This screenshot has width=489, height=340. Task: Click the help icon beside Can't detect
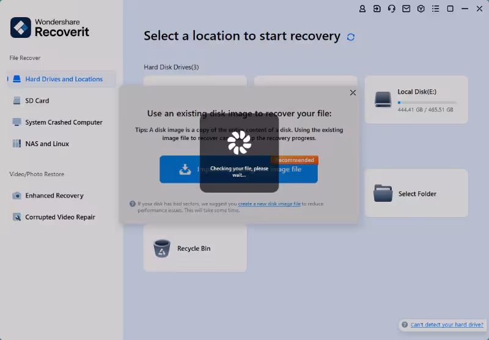click(405, 325)
